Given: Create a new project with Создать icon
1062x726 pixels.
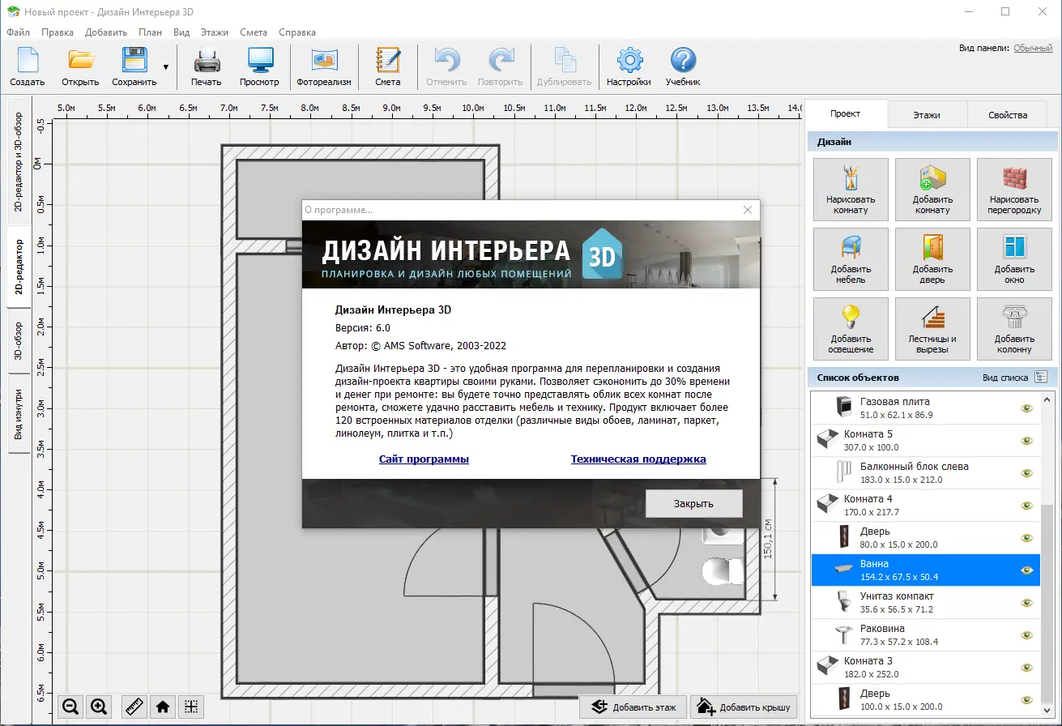Looking at the screenshot, I should coord(27,65).
